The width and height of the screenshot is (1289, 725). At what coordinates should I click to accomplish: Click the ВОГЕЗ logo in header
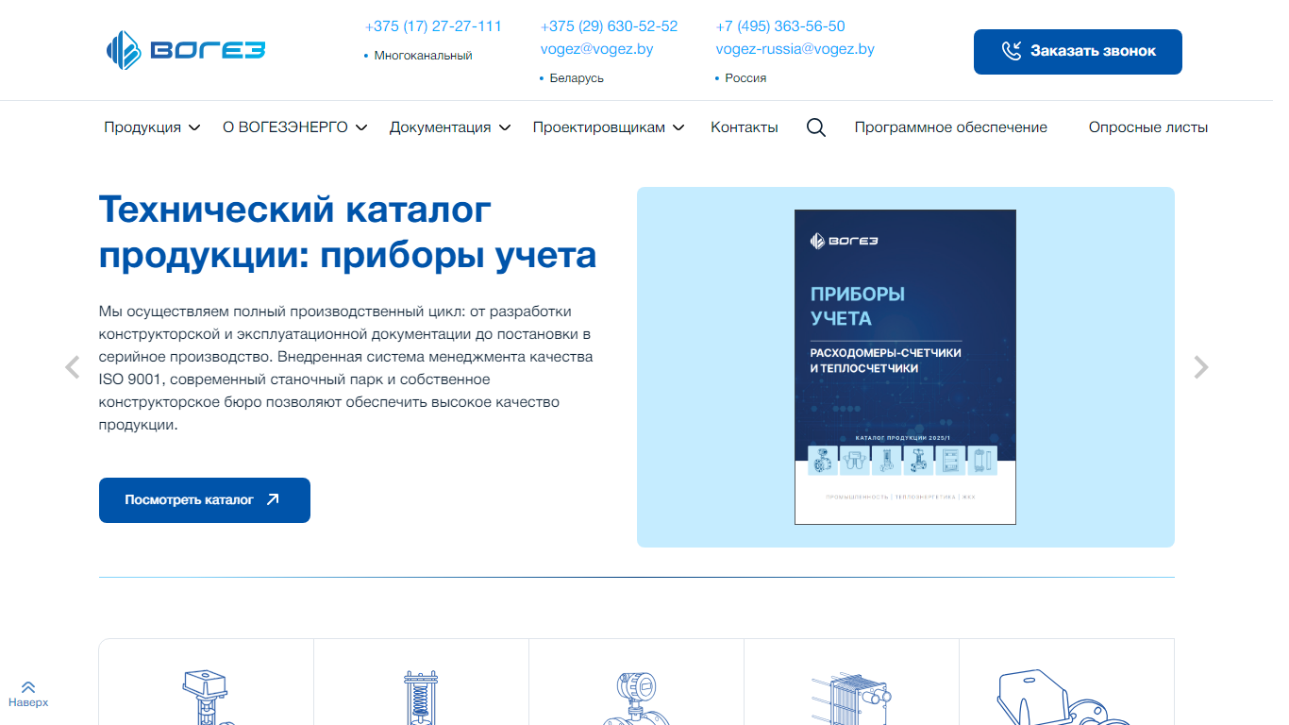tap(186, 51)
